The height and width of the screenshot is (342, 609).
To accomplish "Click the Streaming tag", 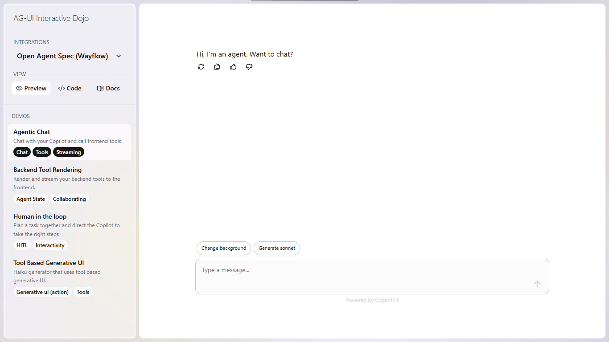I will [69, 152].
